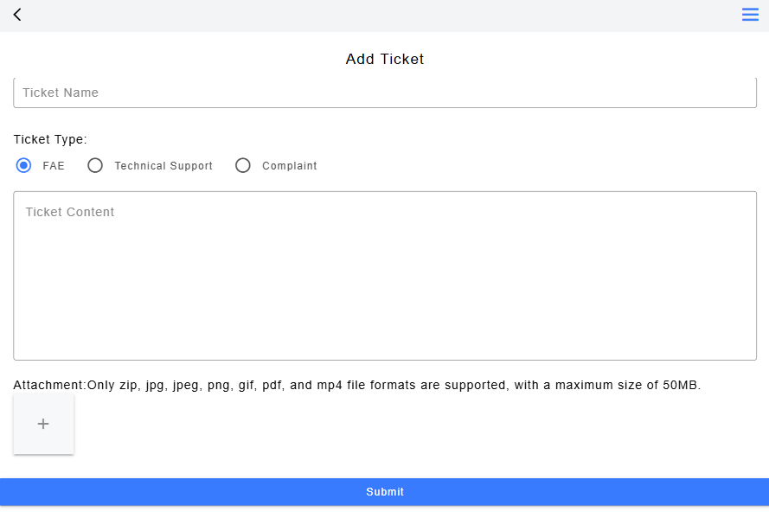Click the "Technical Support" option label
This screenshot has width=769, height=518.
(163, 166)
